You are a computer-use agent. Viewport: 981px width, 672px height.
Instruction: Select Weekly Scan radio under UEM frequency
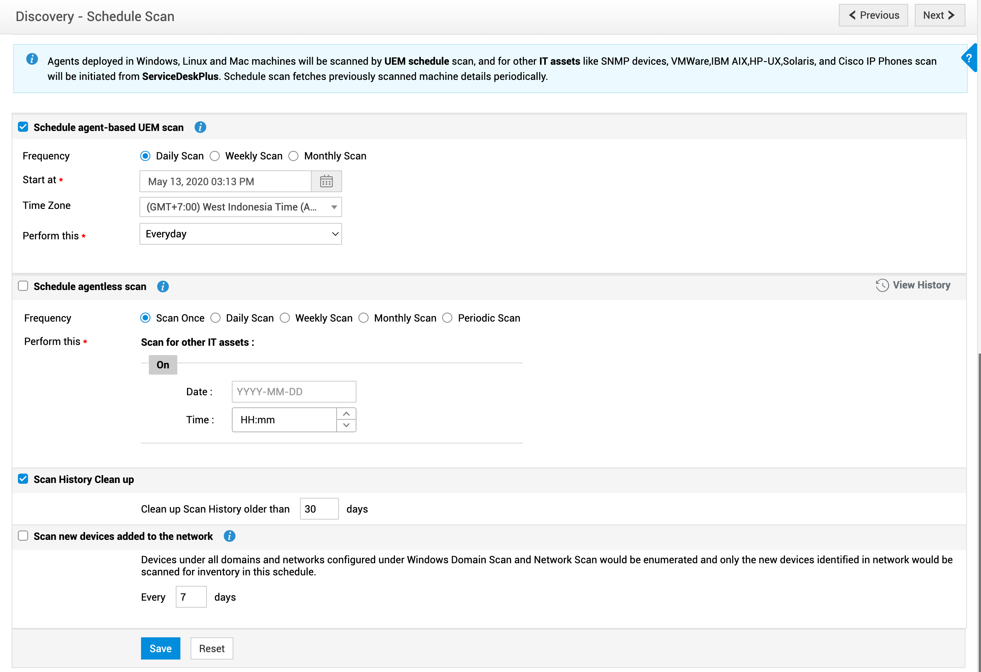[x=215, y=156]
